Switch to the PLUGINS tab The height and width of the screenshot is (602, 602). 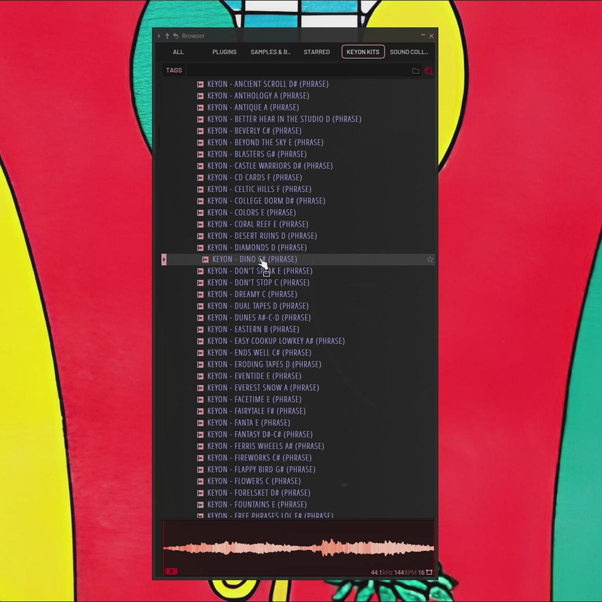click(x=224, y=52)
